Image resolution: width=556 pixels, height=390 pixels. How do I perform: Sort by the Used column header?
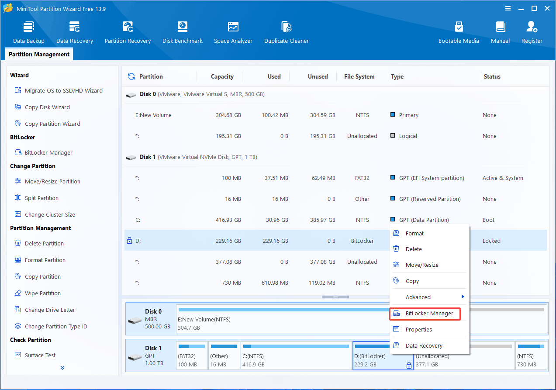[274, 76]
